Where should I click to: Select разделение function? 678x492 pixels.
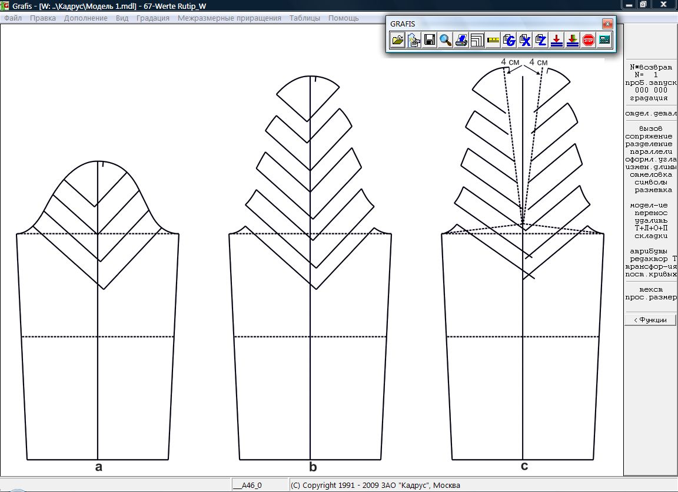point(649,144)
